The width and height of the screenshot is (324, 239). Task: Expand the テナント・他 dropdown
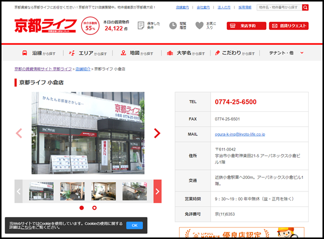(x=286, y=53)
